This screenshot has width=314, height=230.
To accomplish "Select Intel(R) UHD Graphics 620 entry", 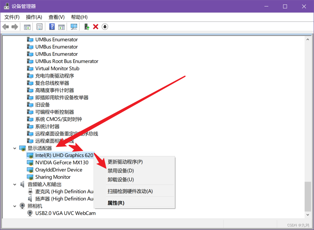I will pos(64,155).
